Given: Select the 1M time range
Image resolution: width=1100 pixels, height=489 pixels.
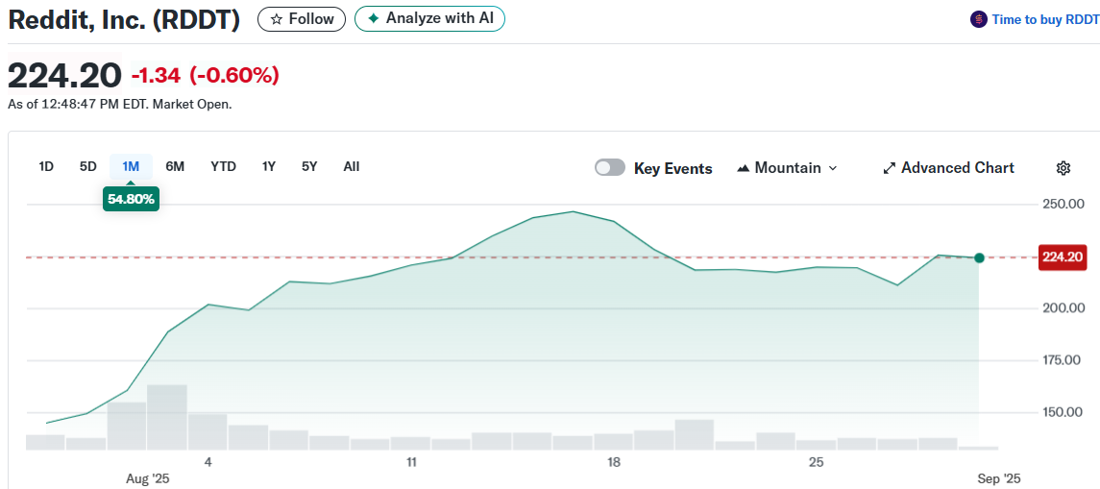Looking at the screenshot, I should click(132, 167).
